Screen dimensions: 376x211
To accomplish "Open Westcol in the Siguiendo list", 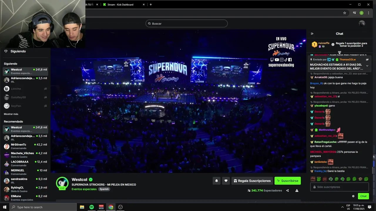I will point(26,71).
